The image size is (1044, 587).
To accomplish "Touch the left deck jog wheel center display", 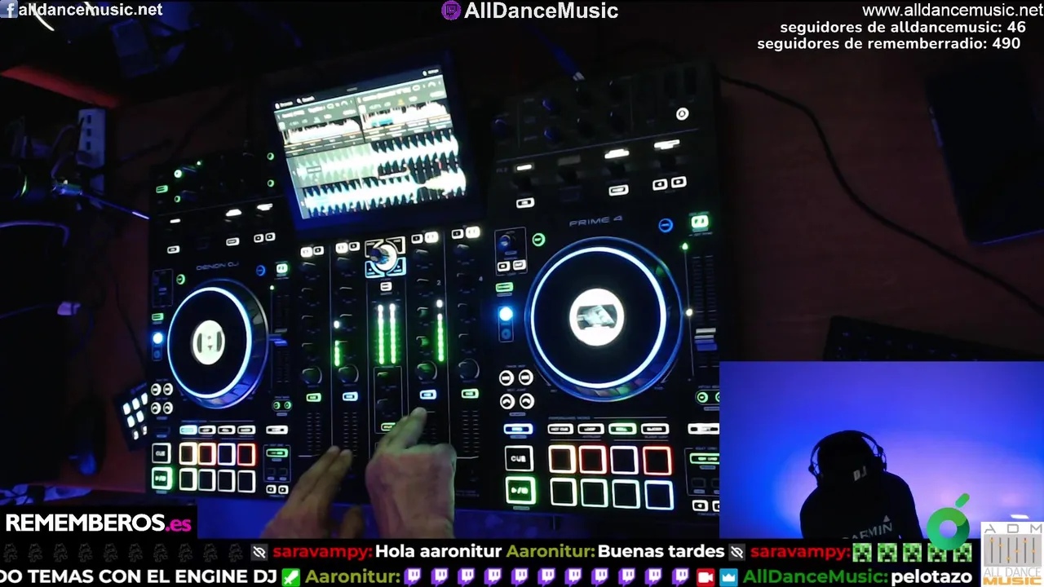I will pos(208,343).
